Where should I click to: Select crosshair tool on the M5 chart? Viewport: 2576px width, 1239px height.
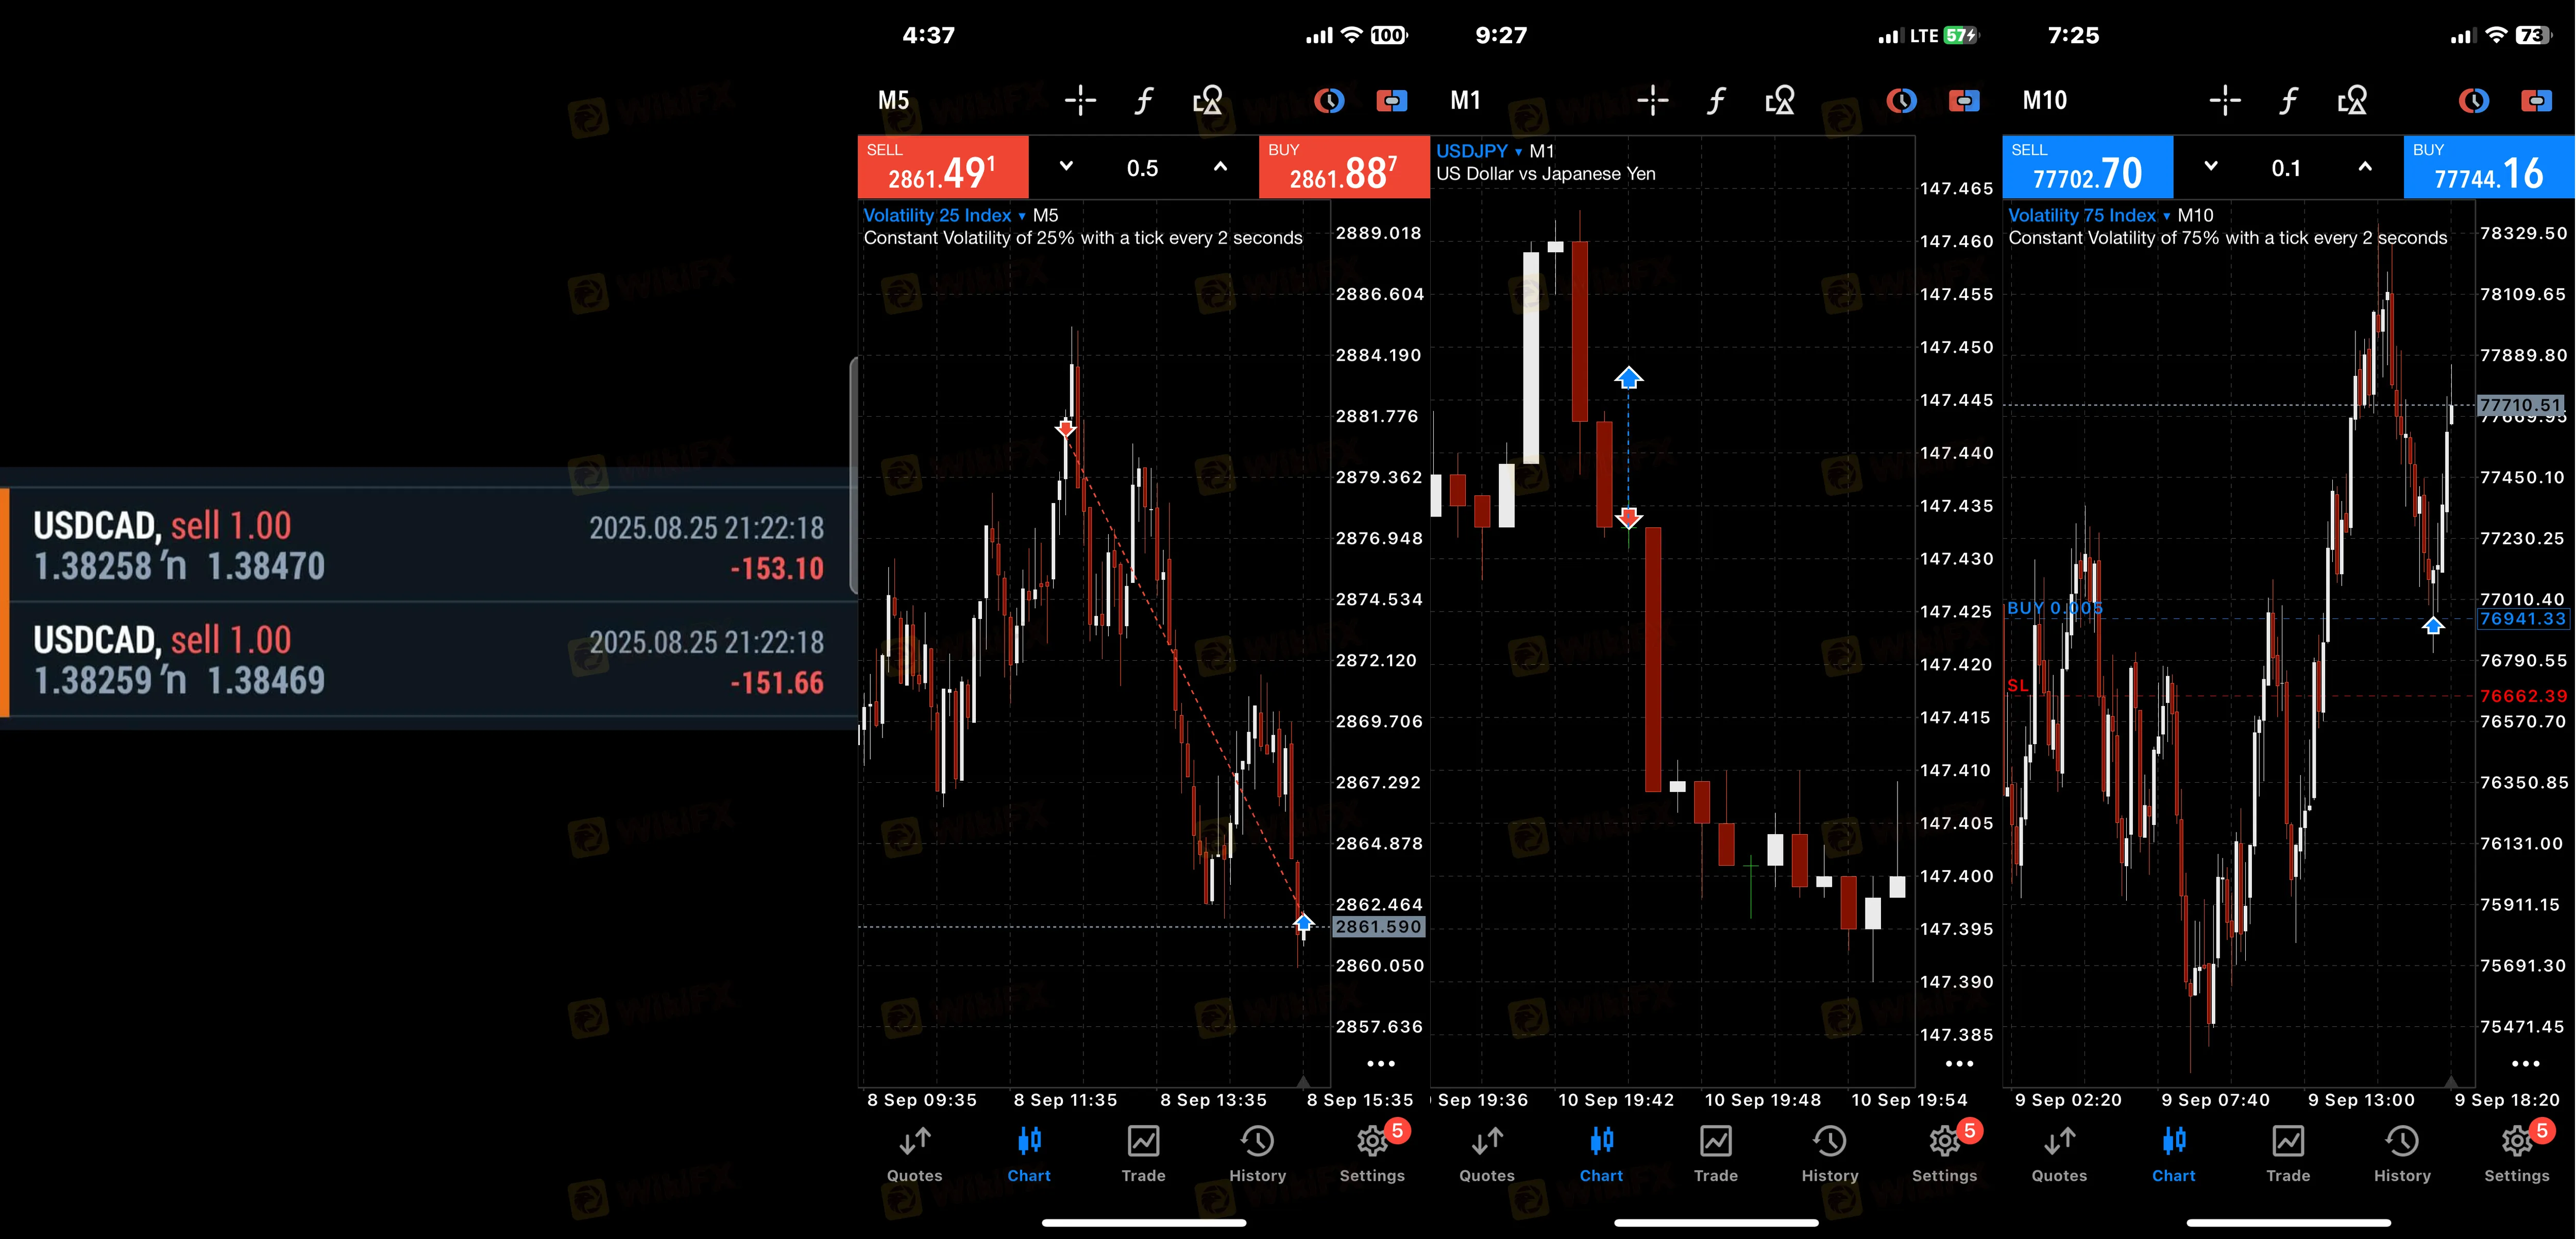pyautogui.click(x=1080, y=100)
